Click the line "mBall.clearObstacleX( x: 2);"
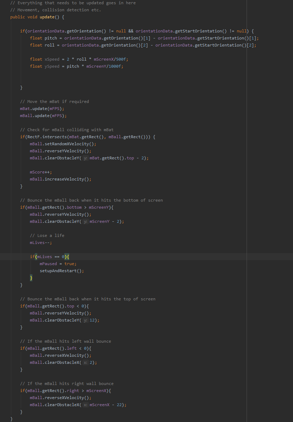 click(x=63, y=362)
